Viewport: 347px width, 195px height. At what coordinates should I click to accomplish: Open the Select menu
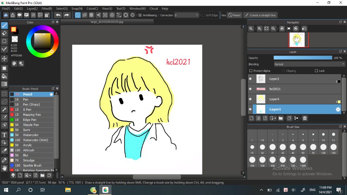coord(62,8)
